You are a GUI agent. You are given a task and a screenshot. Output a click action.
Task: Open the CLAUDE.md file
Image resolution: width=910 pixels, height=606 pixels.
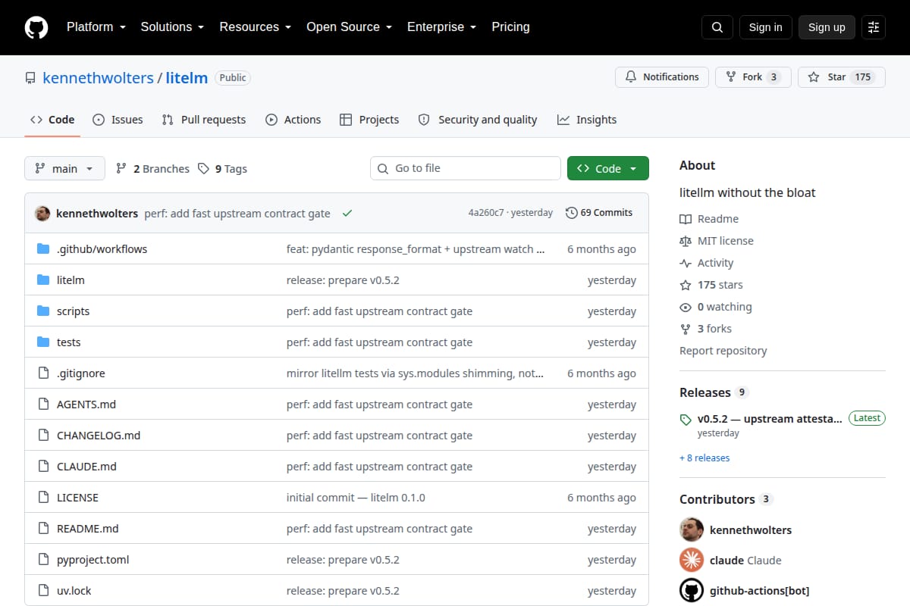click(x=87, y=467)
